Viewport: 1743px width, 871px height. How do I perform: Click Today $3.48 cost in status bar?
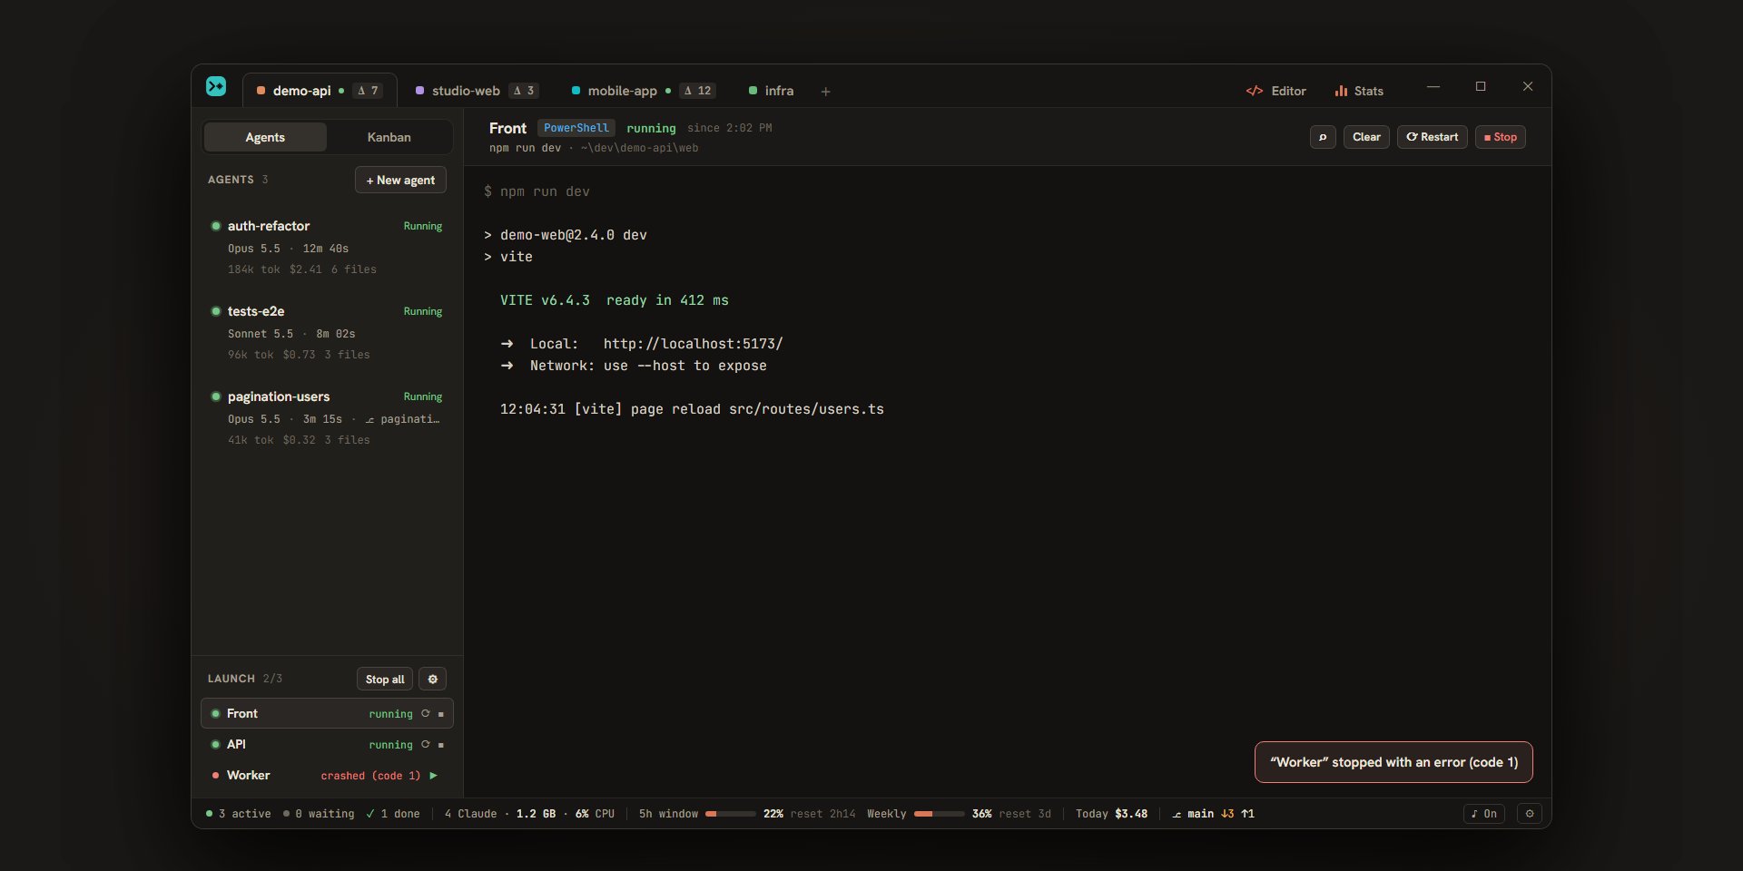[x=1111, y=814]
